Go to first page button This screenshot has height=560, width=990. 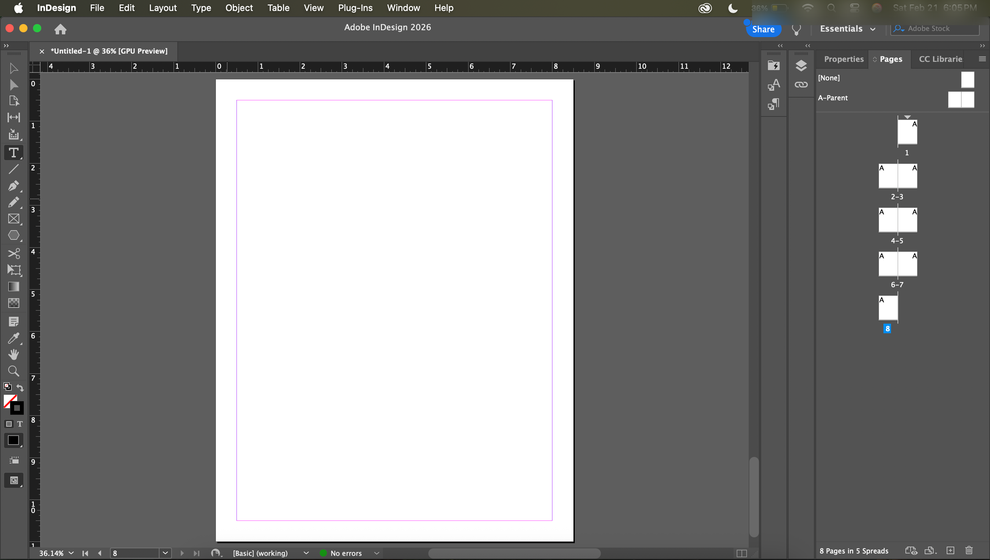pos(85,553)
